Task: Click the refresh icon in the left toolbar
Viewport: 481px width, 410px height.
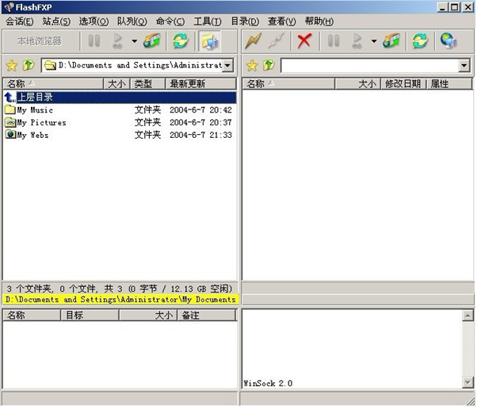Action: [181, 41]
